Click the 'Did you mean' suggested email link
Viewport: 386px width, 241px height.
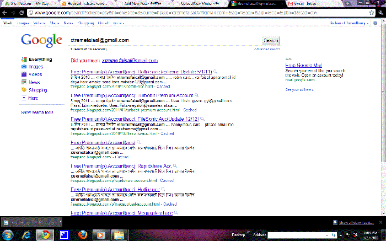(x=130, y=61)
